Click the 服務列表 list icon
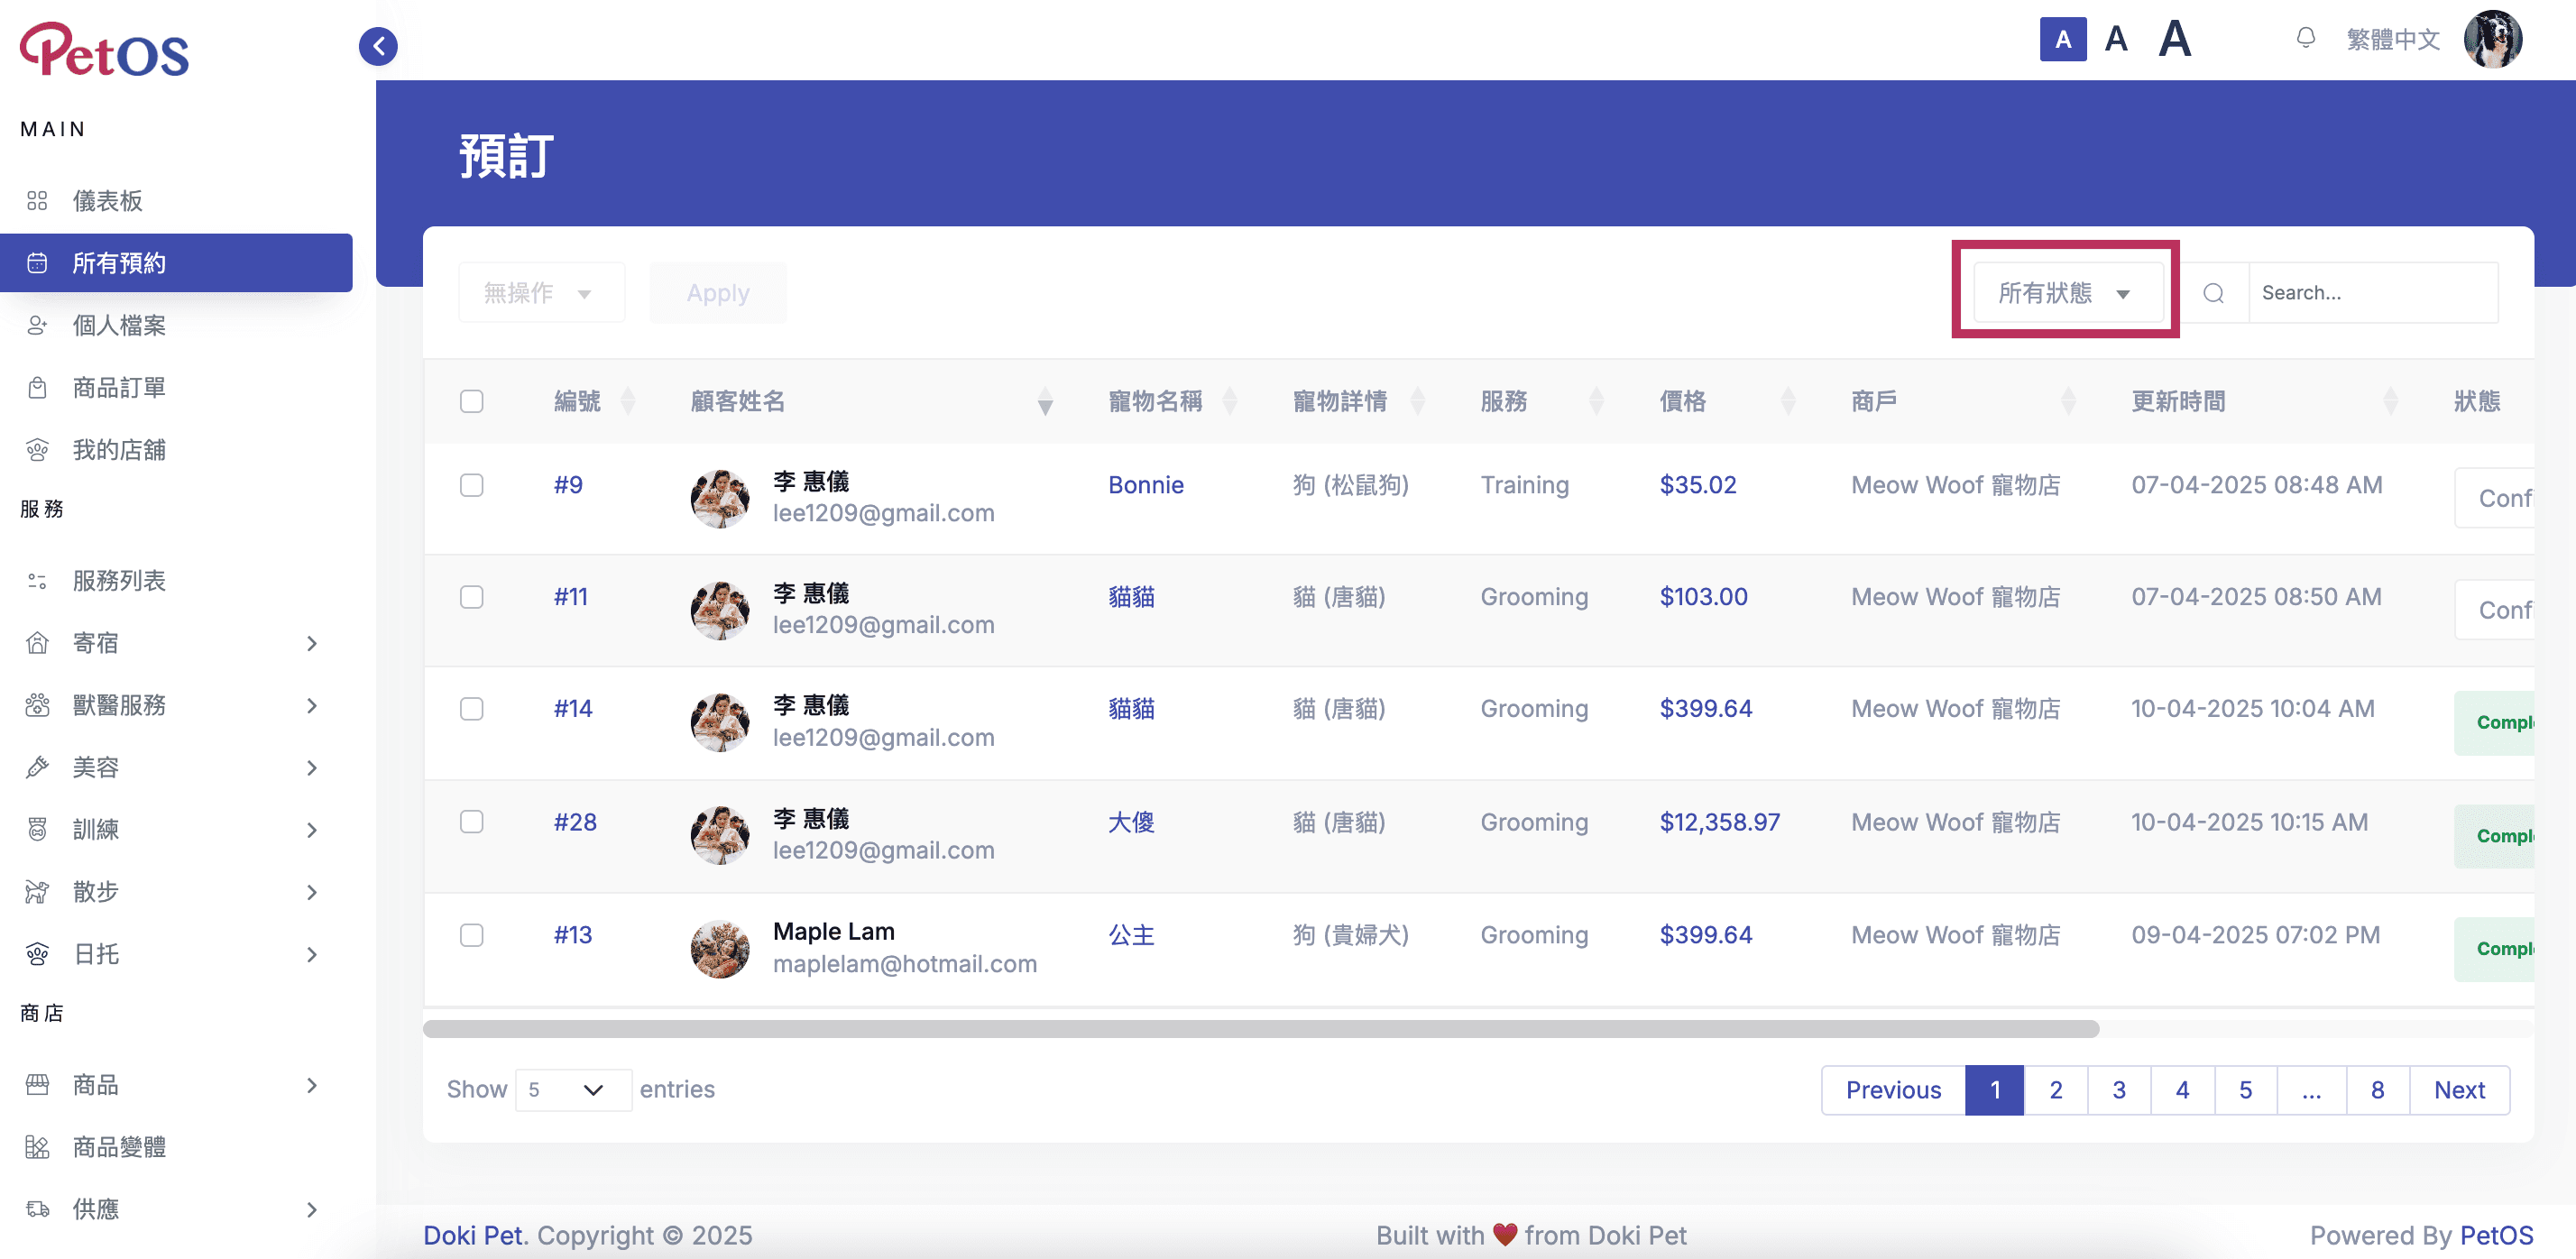Screen dimensions: 2576x1259 coord(37,580)
